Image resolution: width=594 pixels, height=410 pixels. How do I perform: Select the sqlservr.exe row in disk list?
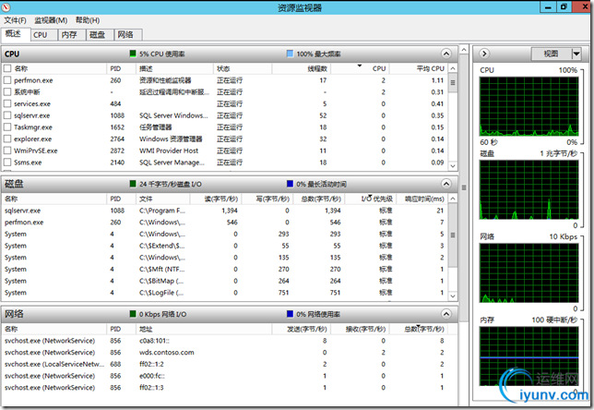click(x=225, y=211)
